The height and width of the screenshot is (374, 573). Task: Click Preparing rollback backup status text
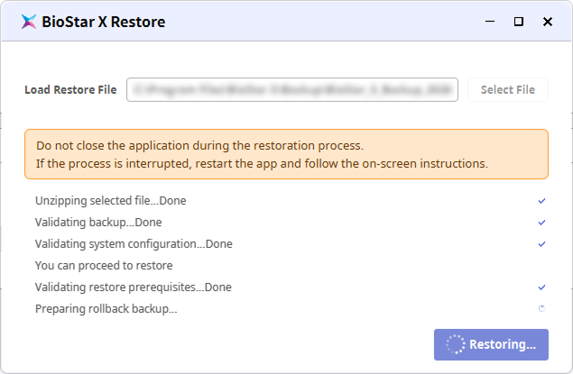point(106,309)
